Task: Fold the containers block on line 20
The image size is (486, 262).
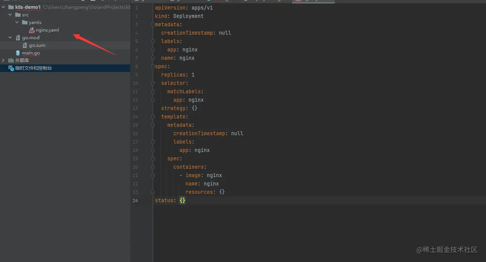Action: (x=153, y=167)
